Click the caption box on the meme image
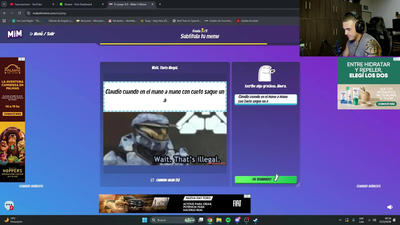 click(x=165, y=97)
